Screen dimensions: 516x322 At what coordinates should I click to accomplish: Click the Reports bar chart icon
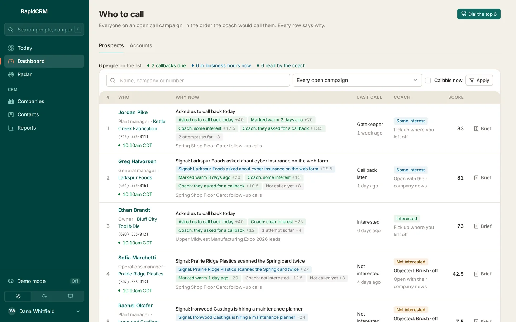11,128
